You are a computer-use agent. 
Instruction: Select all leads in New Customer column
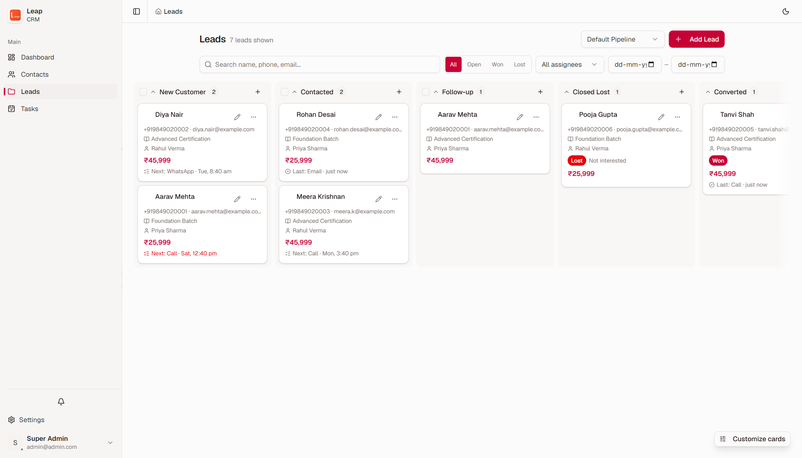[x=143, y=92]
